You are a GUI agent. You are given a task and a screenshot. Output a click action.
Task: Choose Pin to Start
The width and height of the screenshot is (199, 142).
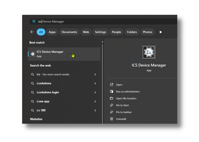pyautogui.click(x=122, y=105)
